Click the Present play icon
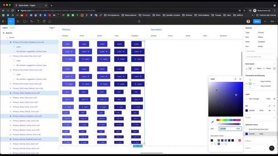278x156 pixels. click(265, 21)
